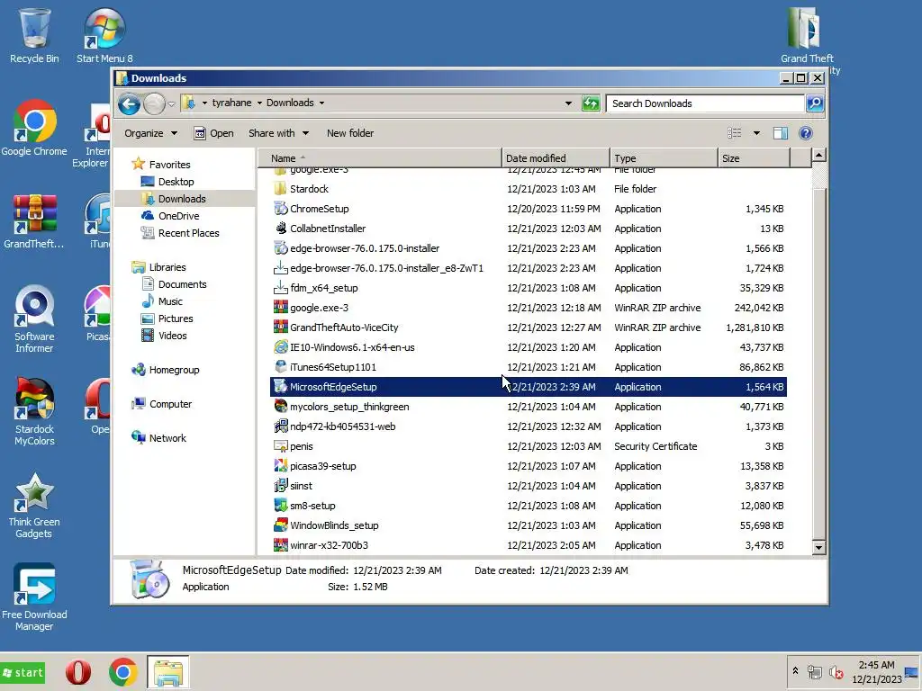
Task: Sort by the Type column header
Action: pyautogui.click(x=664, y=158)
